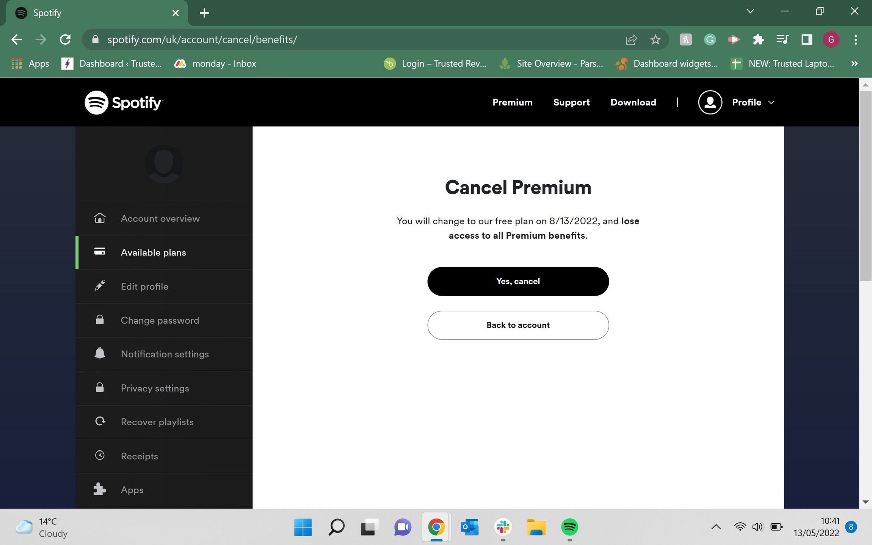Click the Recover playlists refresh icon
872x545 pixels.
pos(100,421)
